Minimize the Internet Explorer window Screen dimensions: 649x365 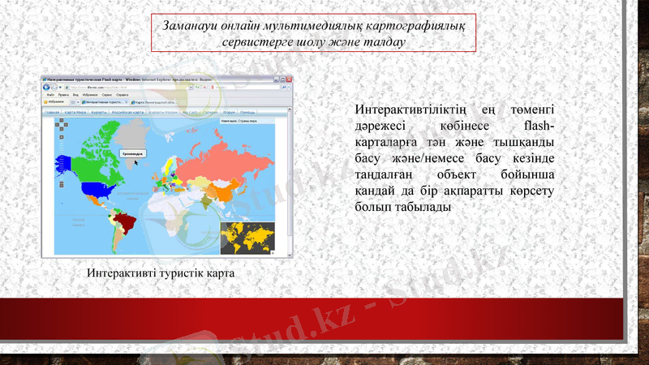[x=276, y=79]
